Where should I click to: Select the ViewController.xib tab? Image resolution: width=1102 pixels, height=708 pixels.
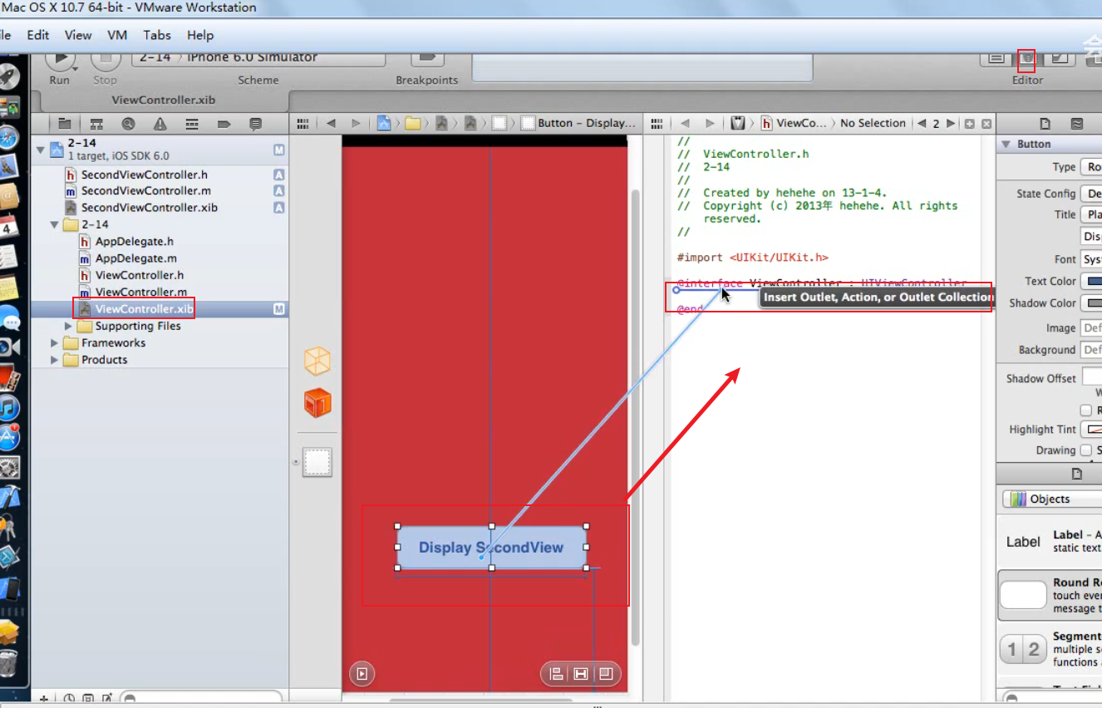164,100
